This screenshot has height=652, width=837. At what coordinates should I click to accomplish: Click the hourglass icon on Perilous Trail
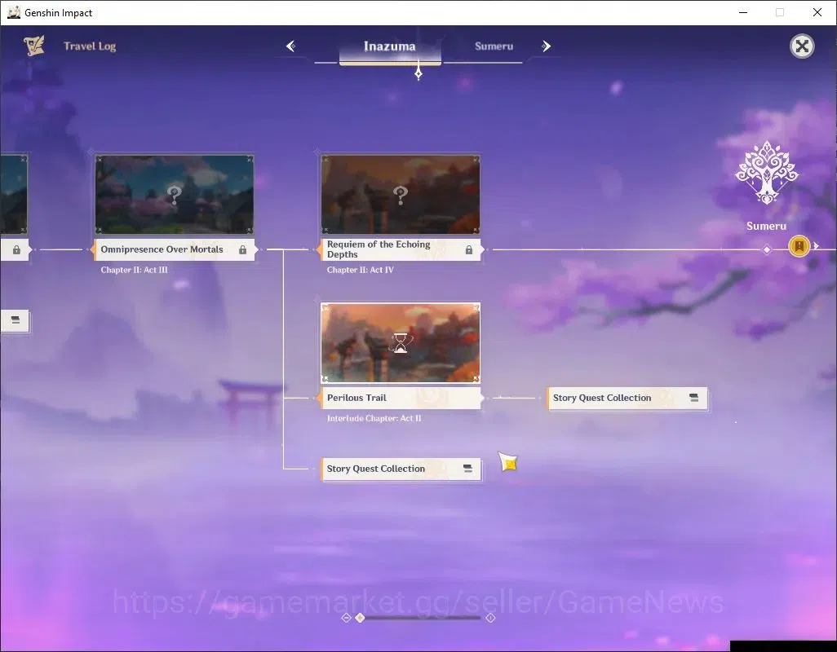click(401, 343)
